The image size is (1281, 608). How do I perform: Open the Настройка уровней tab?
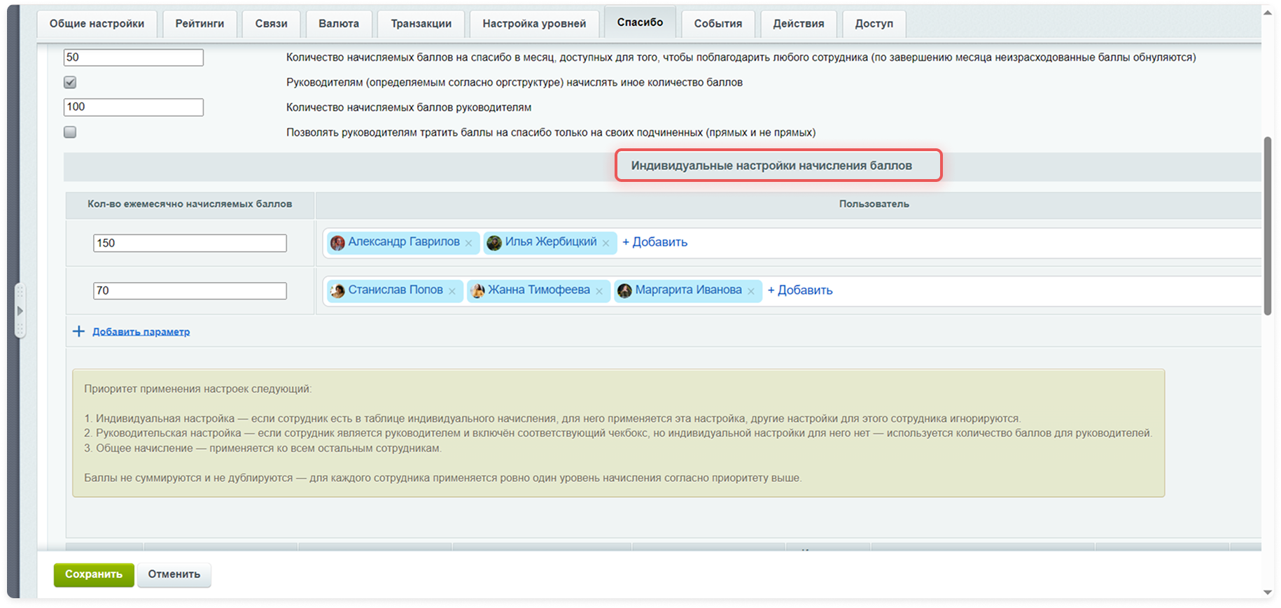point(534,24)
